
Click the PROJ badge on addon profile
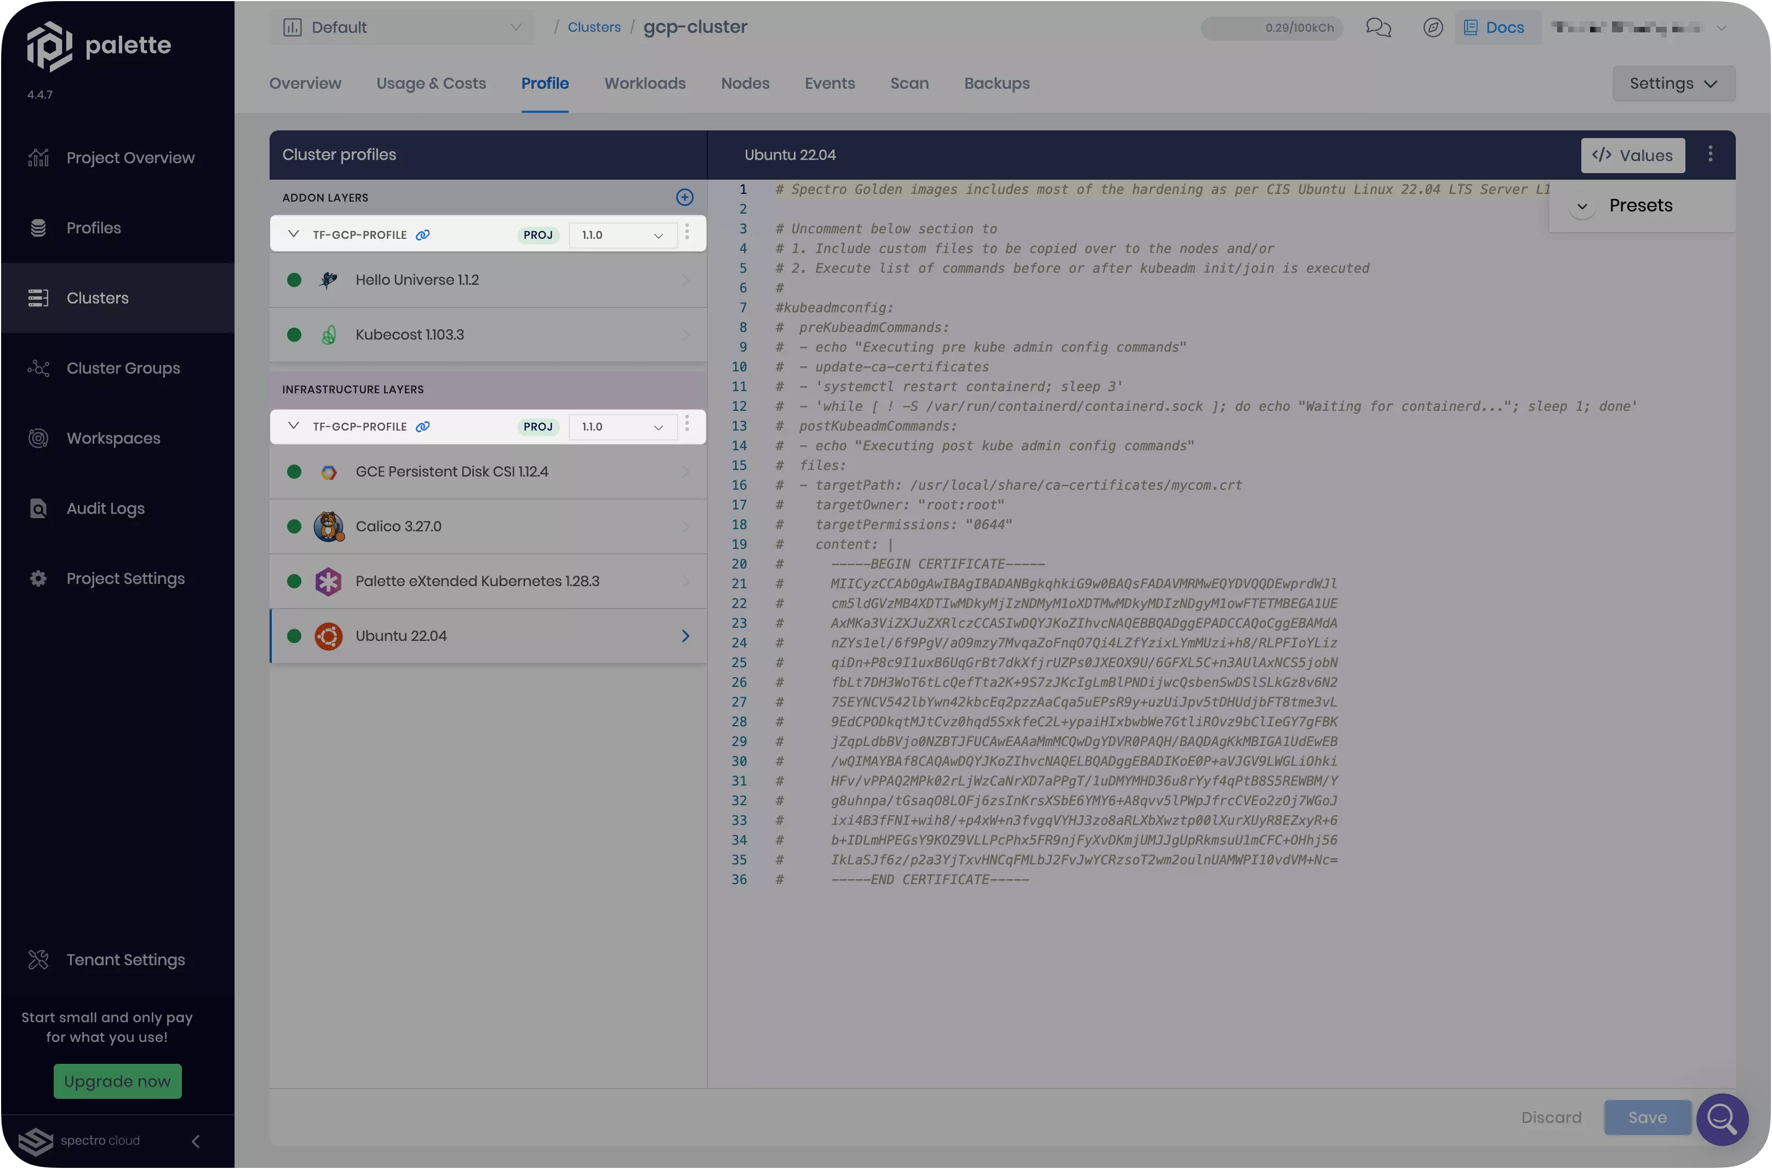tap(538, 235)
